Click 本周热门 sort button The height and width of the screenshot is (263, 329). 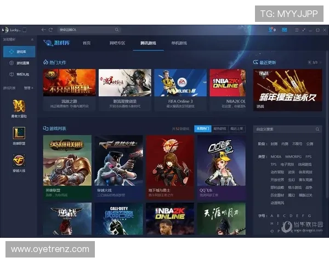[x=202, y=129]
